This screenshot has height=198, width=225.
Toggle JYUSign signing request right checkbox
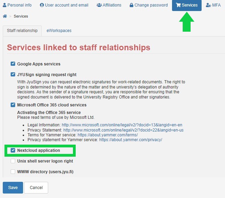13,74
